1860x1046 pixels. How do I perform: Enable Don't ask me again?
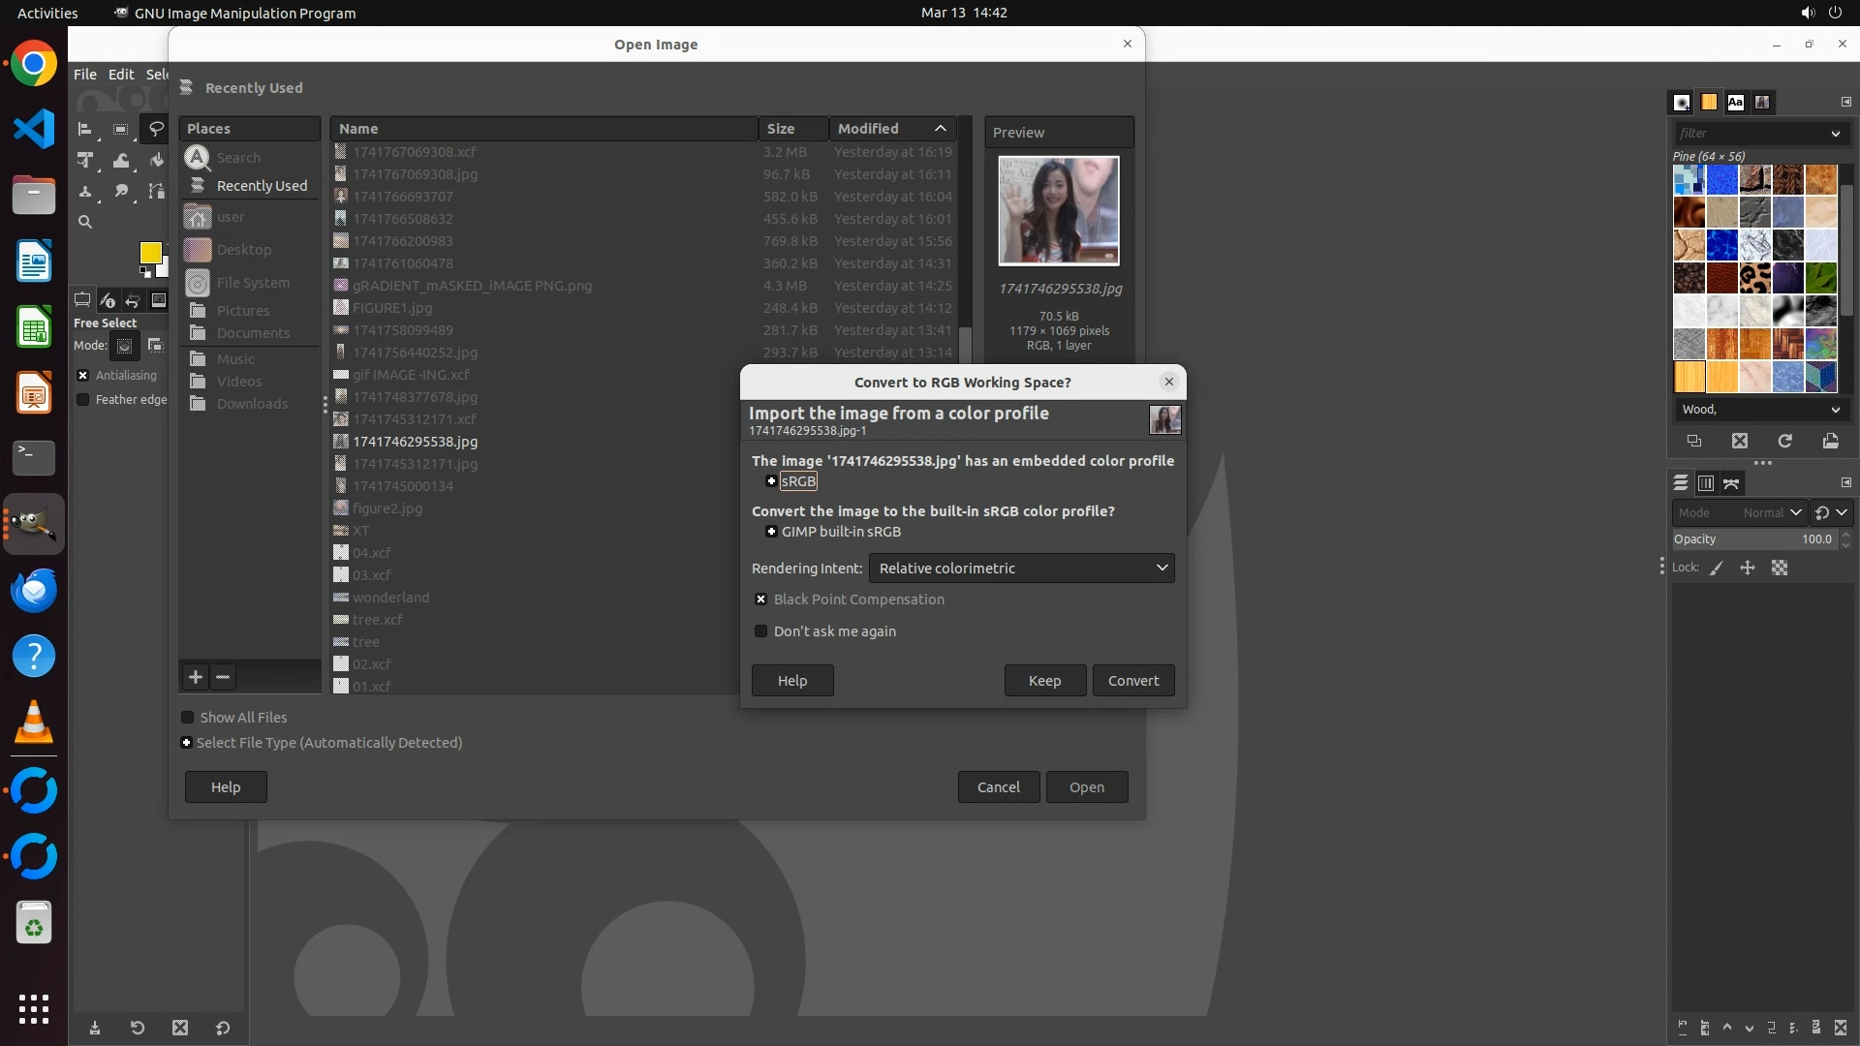point(761,631)
